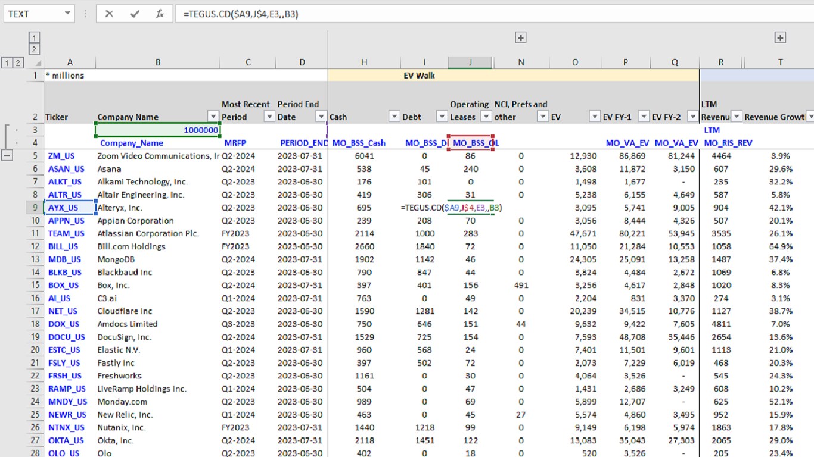Select the column J header

click(470, 62)
